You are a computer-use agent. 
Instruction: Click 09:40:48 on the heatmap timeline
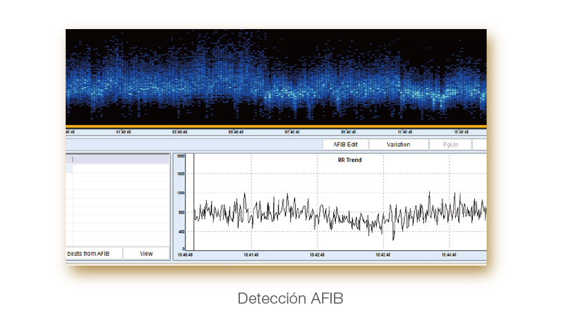pyautogui.click(x=348, y=131)
